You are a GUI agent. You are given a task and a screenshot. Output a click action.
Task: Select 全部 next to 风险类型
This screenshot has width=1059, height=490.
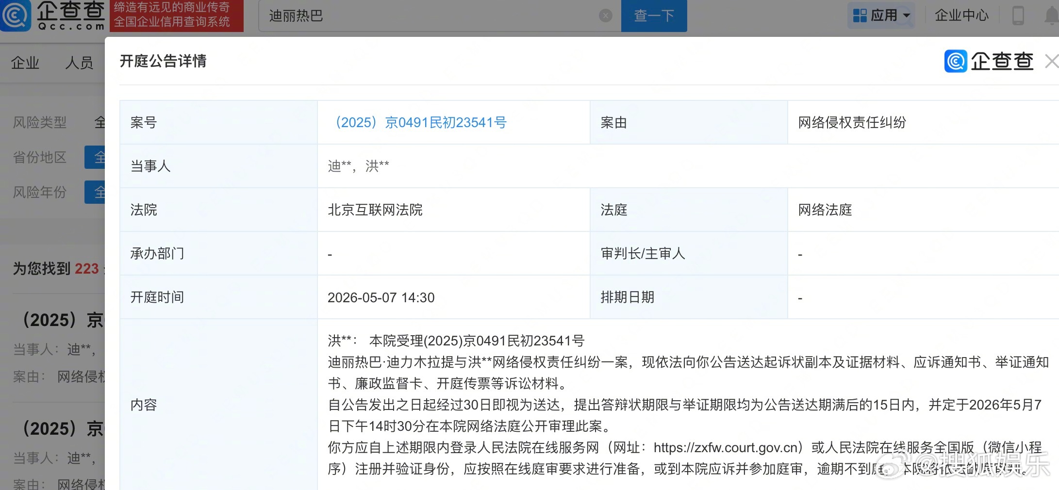point(101,122)
